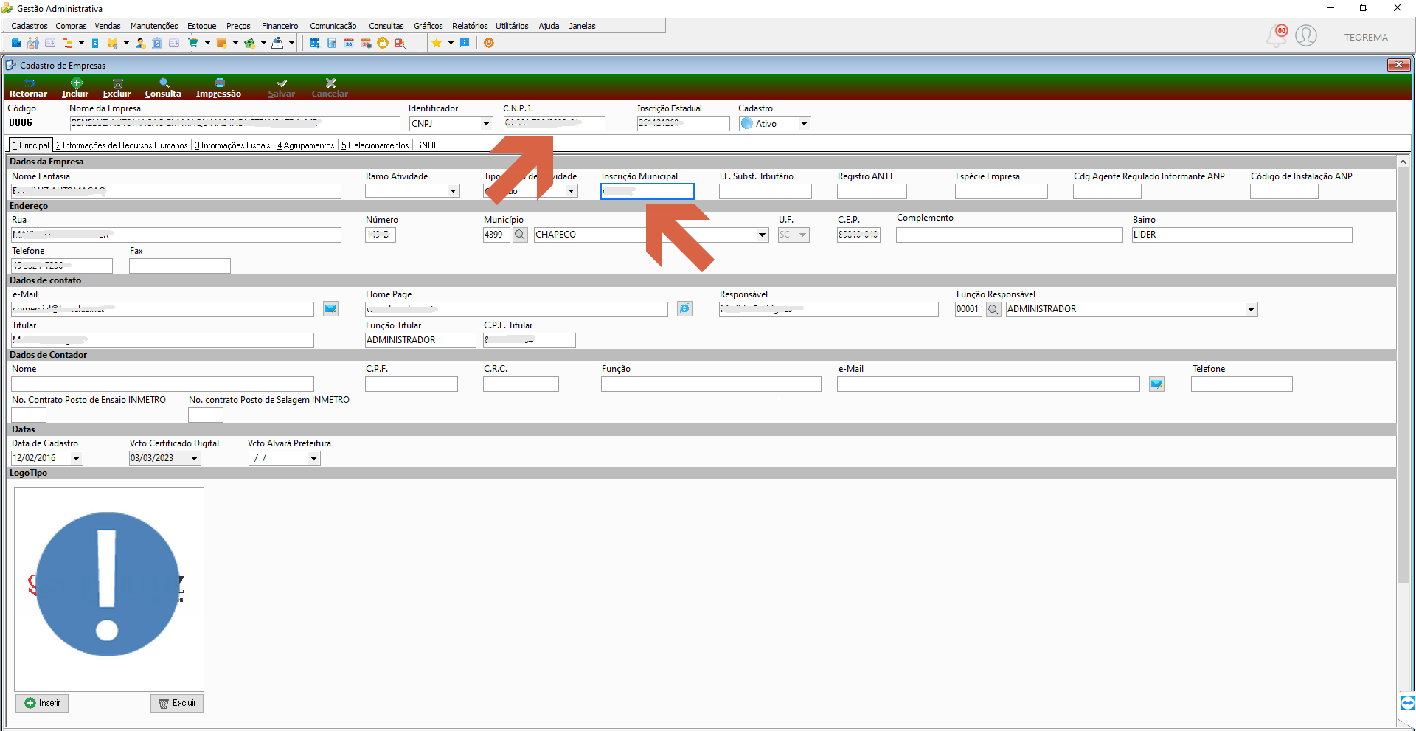Viewport: 1416px width, 731px height.
Task: Click Excluir button under logo
Action: tap(177, 703)
